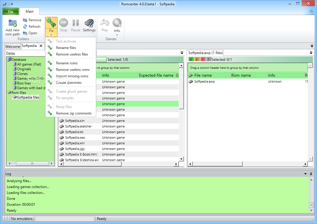Viewport: 317px width, 224px height.
Task: Switch to the Main ribbon tab
Action: pyautogui.click(x=30, y=12)
